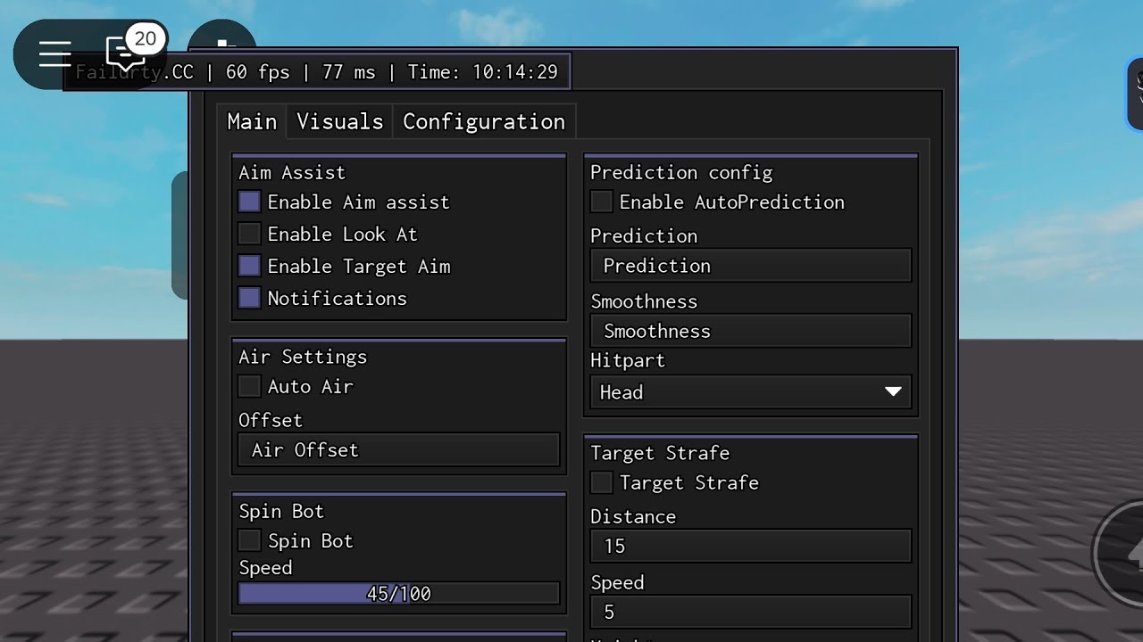This screenshot has width=1143, height=642.
Task: Disable Enable Target Aim checkbox
Action: click(249, 267)
